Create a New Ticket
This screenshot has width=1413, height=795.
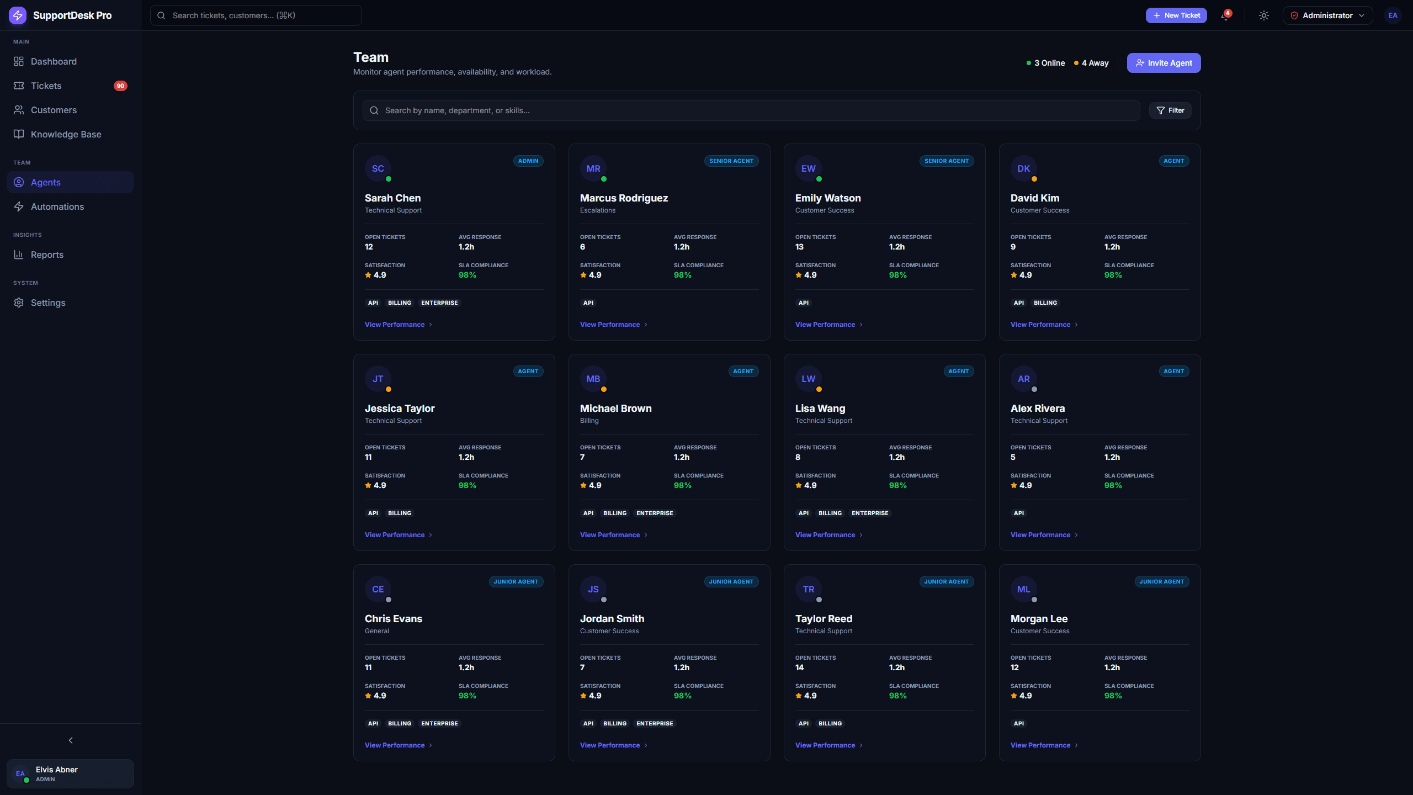[x=1176, y=15]
